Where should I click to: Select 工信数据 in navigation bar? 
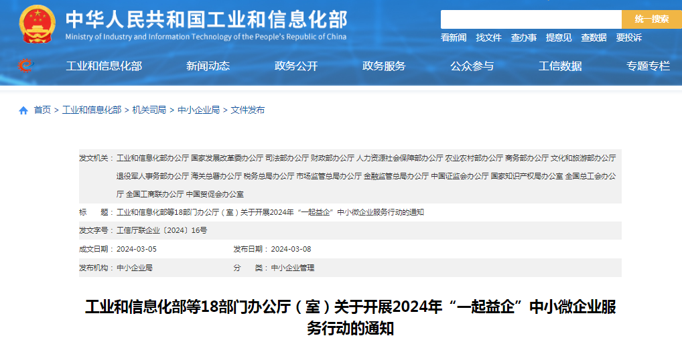[560, 66]
